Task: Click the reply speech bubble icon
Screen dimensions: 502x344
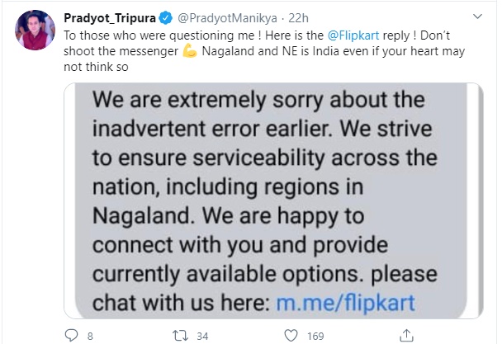Action: (x=71, y=335)
